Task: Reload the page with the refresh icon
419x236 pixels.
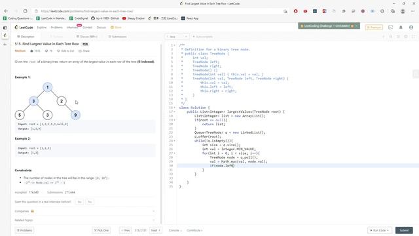Action: point(25,11)
